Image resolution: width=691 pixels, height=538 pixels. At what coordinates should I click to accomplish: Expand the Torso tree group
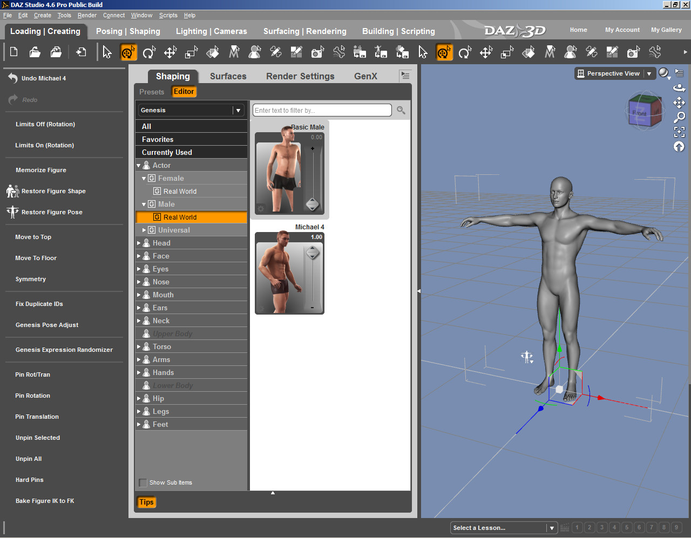pos(139,346)
